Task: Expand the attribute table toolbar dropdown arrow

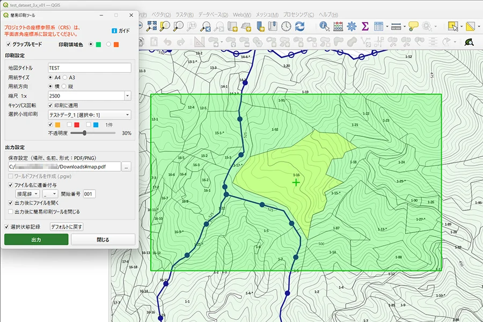Action: pos(387,27)
